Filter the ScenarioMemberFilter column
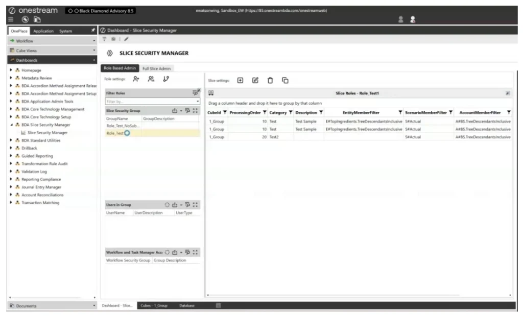 450,113
